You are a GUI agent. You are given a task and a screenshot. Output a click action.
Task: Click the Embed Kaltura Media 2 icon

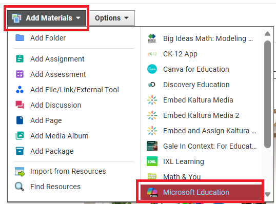pyautogui.click(x=152, y=115)
